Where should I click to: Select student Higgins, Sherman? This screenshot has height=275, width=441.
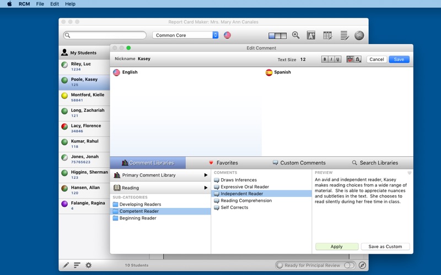84,175
